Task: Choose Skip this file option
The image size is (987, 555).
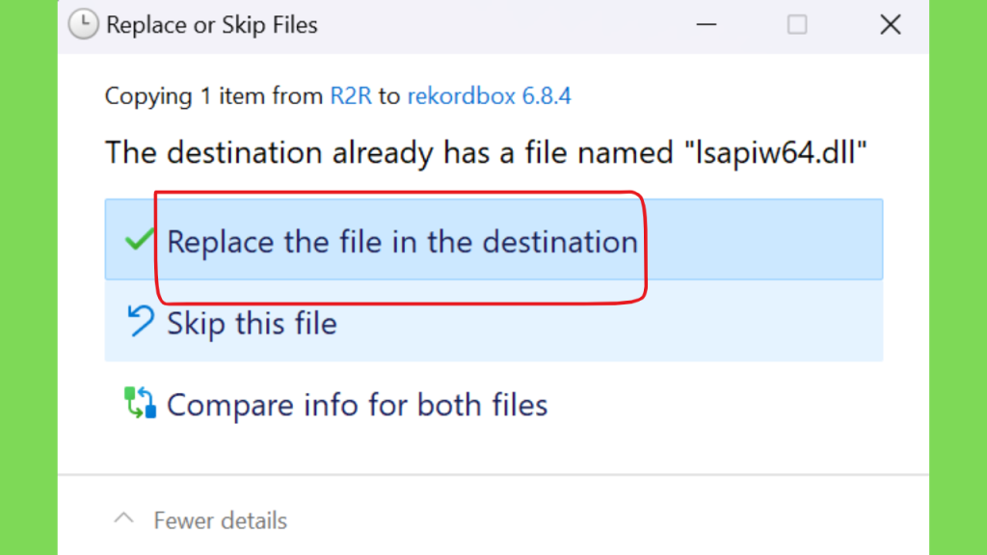Action: pyautogui.click(x=494, y=321)
